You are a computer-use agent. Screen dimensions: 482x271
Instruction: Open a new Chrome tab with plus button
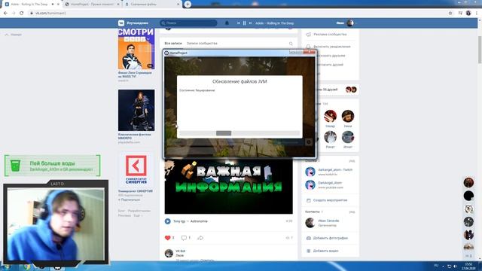coord(188,5)
